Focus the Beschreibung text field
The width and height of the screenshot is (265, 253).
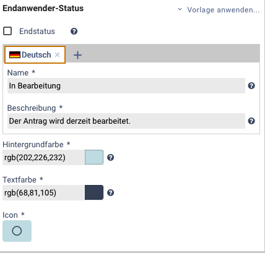(126, 121)
